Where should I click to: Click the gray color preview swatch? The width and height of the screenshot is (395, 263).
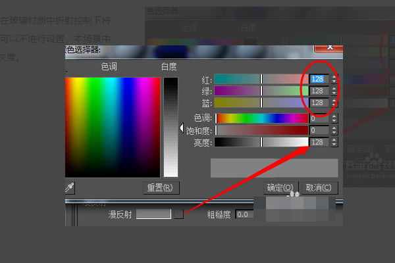pyautogui.click(x=274, y=168)
